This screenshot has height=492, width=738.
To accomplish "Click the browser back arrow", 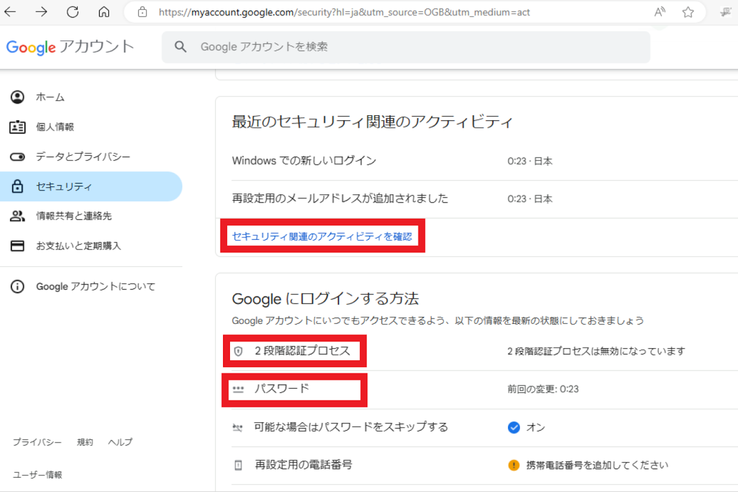I will [x=10, y=12].
